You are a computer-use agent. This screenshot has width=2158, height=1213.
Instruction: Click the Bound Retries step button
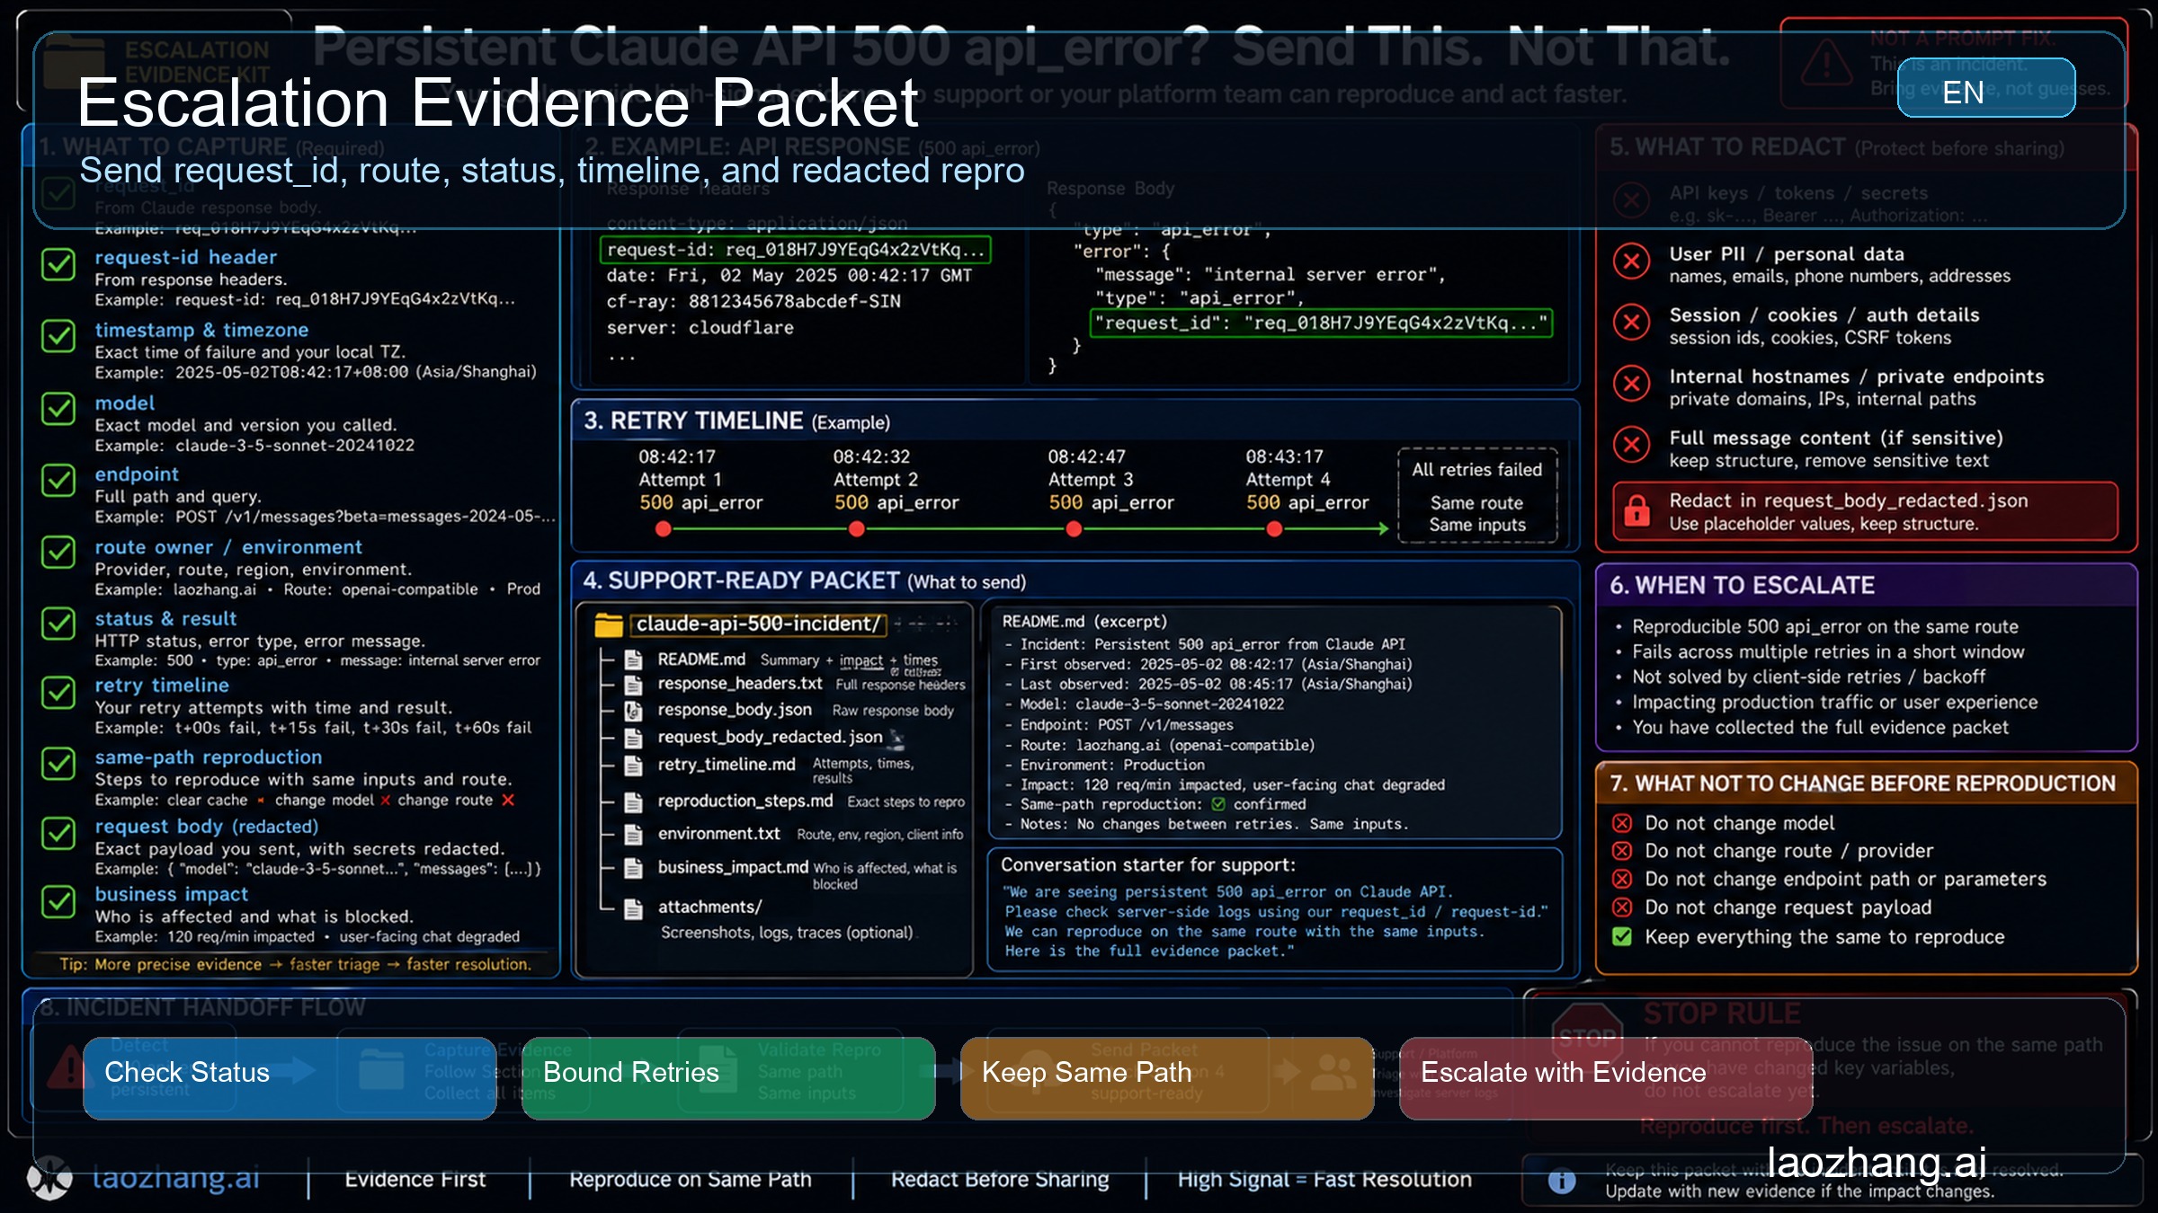click(728, 1078)
